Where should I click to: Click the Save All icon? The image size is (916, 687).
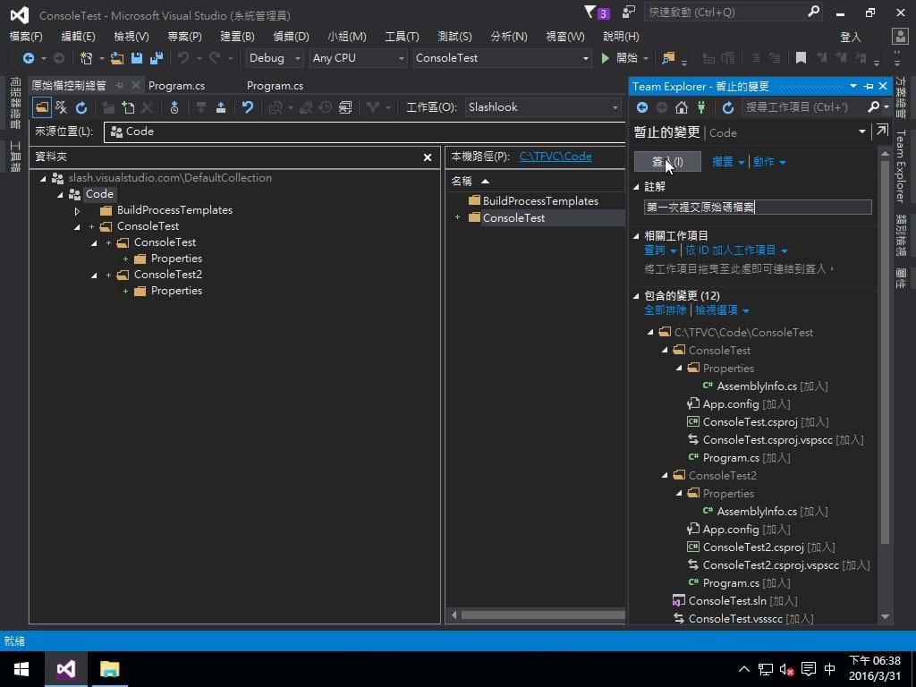tap(156, 58)
